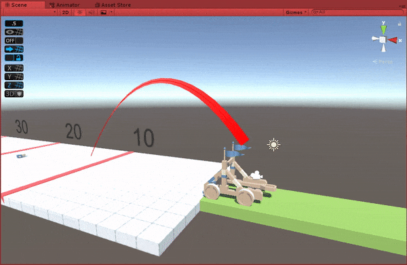Toggle scene audio speaker icon
Image resolution: width=407 pixels, height=265 pixels.
pos(91,12)
